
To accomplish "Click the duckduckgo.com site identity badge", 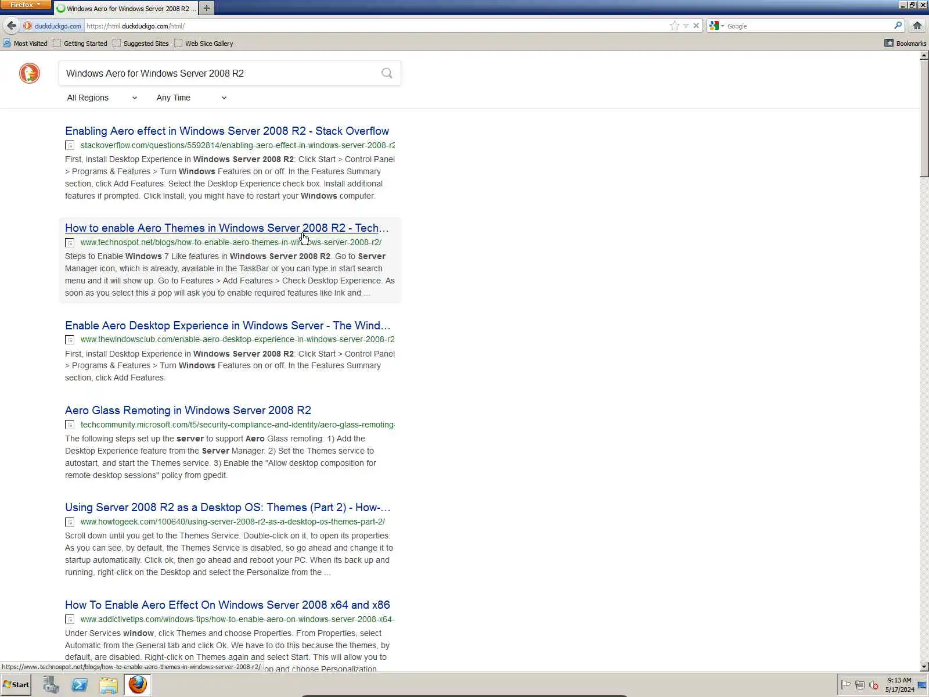I will [53, 26].
